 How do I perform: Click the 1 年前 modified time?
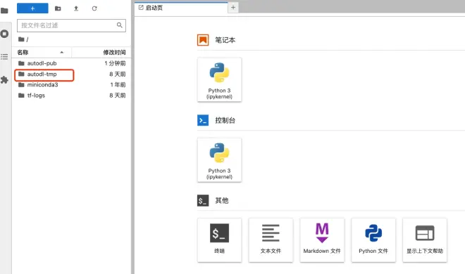coord(118,85)
